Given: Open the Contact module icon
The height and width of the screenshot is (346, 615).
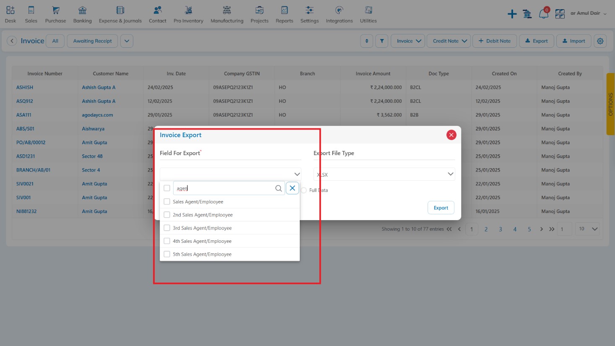Looking at the screenshot, I should click(158, 10).
